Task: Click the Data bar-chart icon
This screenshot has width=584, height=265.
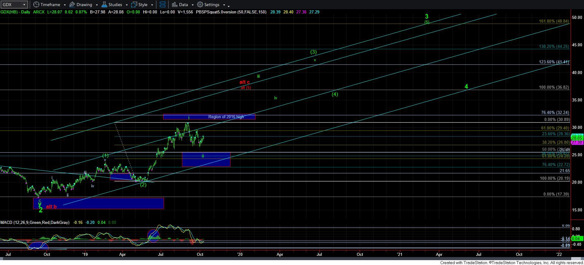Action: 175,5
